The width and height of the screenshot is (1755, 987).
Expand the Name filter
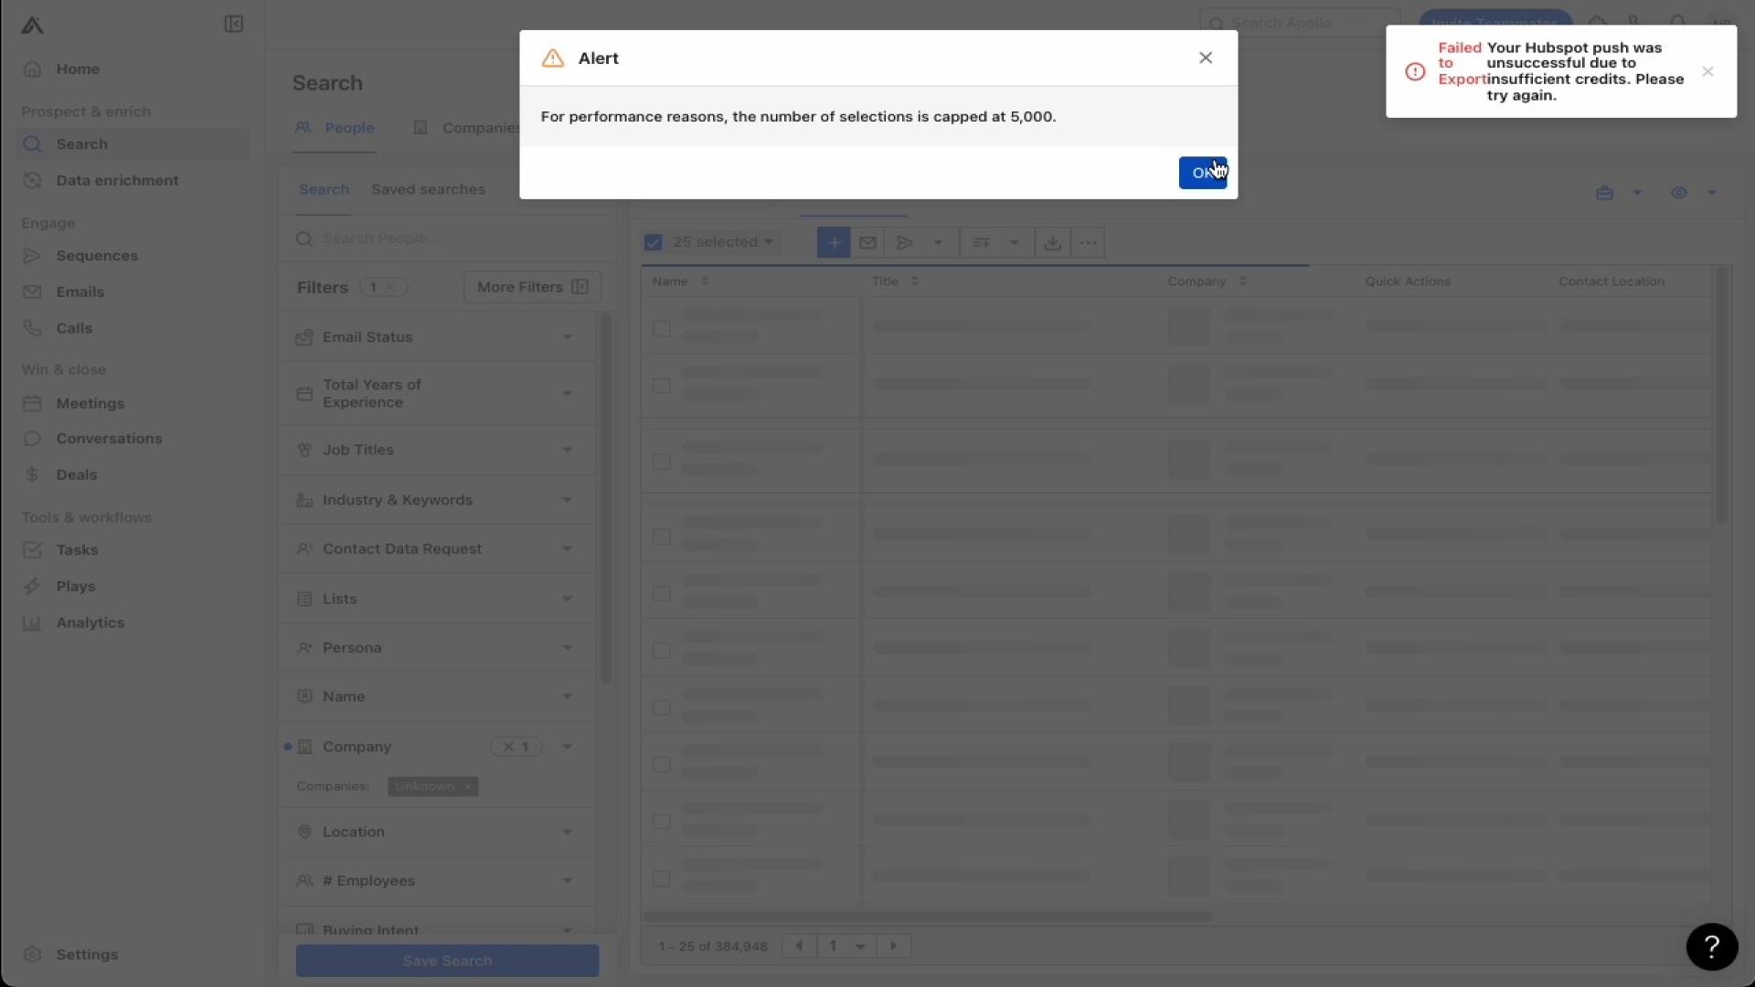click(436, 696)
